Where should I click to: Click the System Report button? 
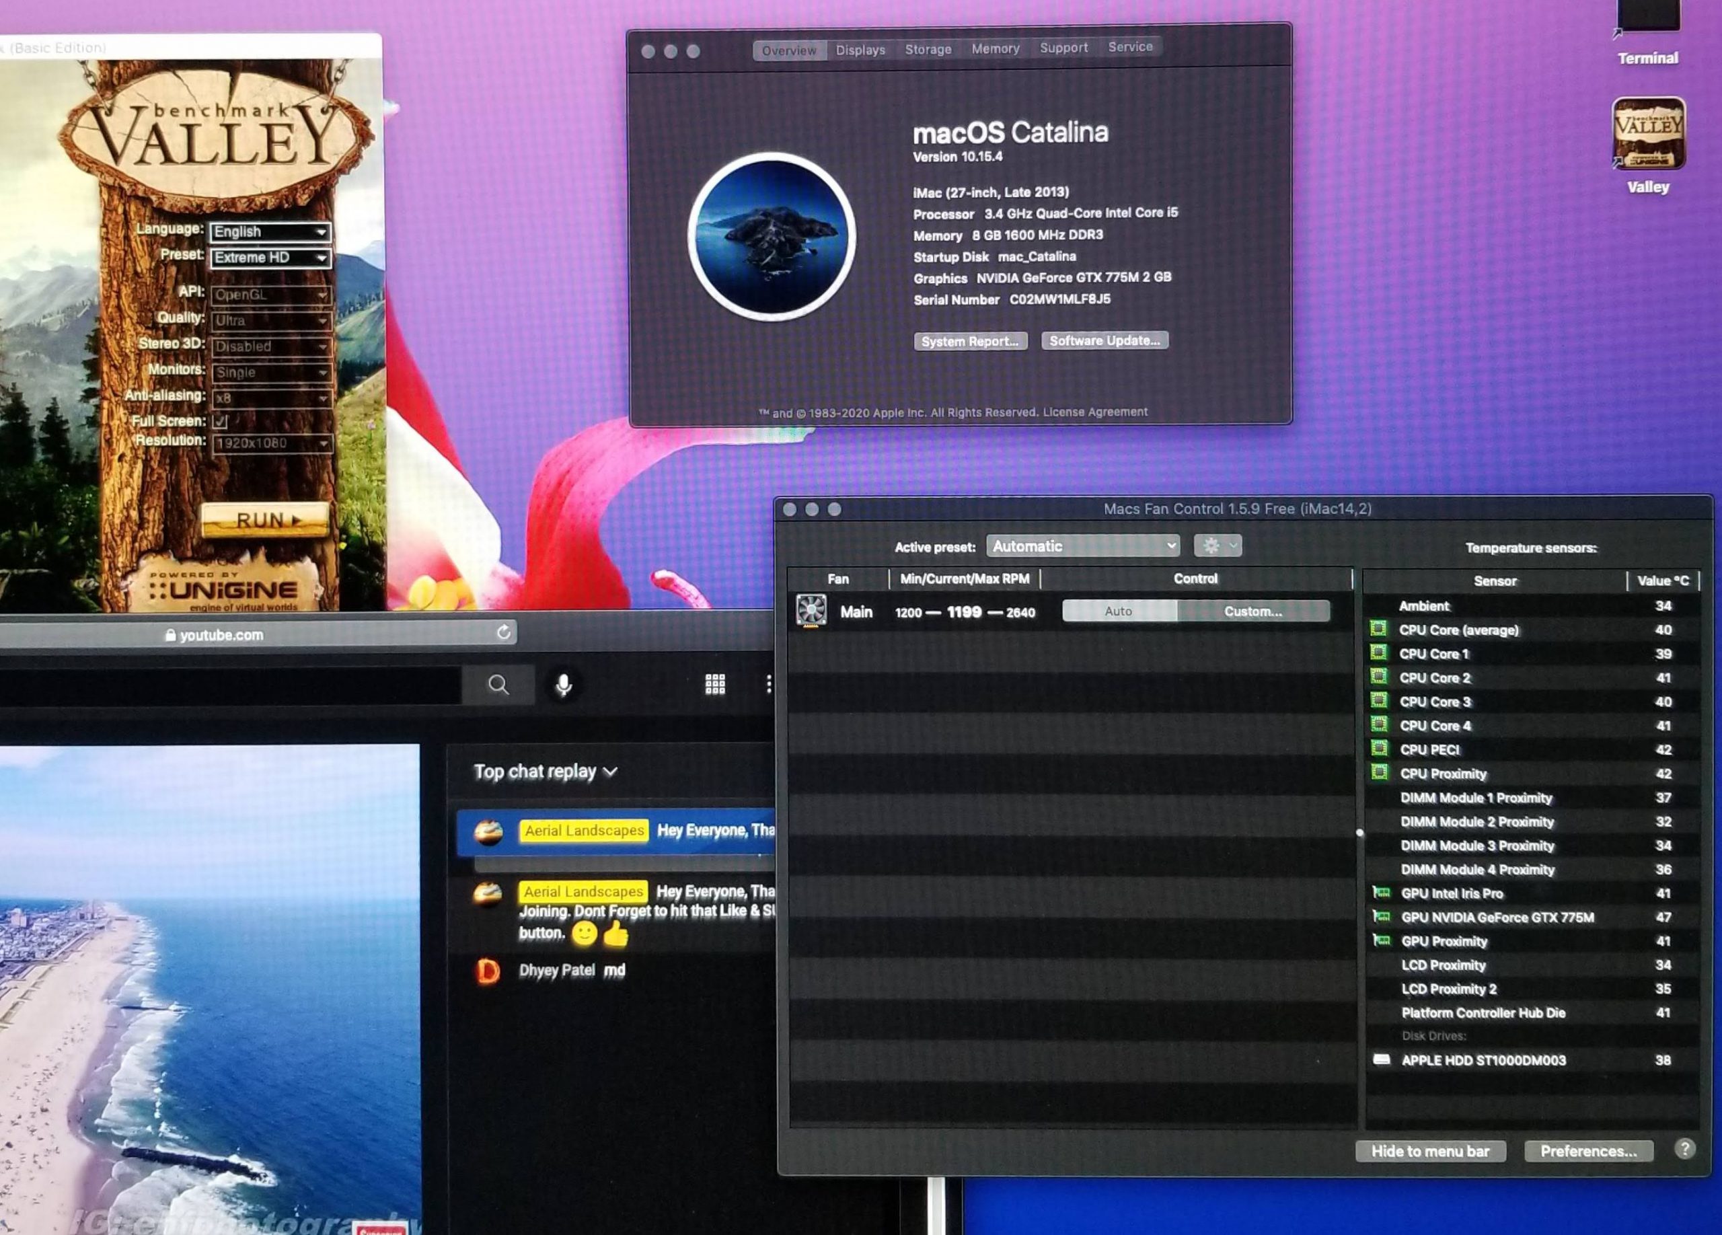click(969, 342)
